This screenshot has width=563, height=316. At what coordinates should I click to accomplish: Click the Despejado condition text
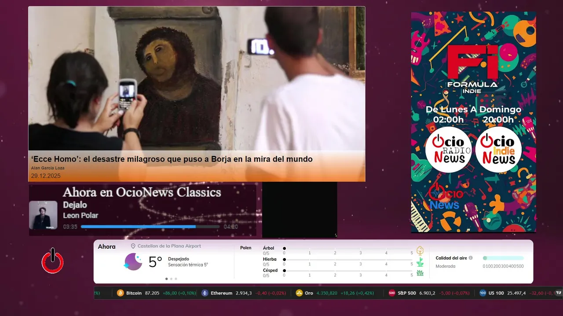(179, 259)
